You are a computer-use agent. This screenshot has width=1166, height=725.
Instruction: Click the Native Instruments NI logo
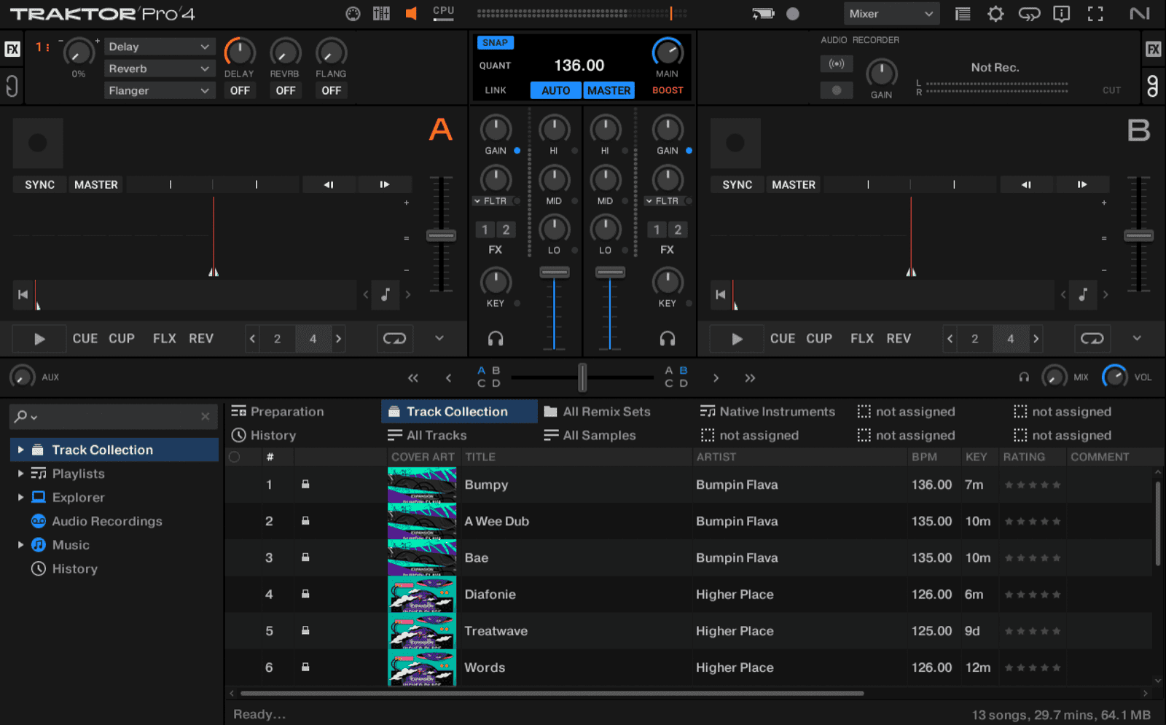pos(1140,14)
